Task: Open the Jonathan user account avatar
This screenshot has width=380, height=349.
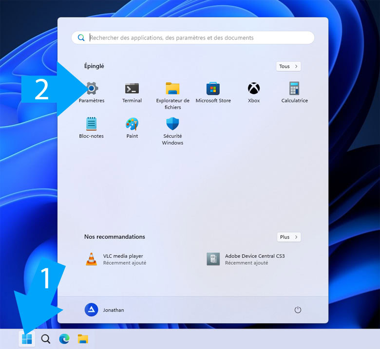Action: (x=92, y=310)
